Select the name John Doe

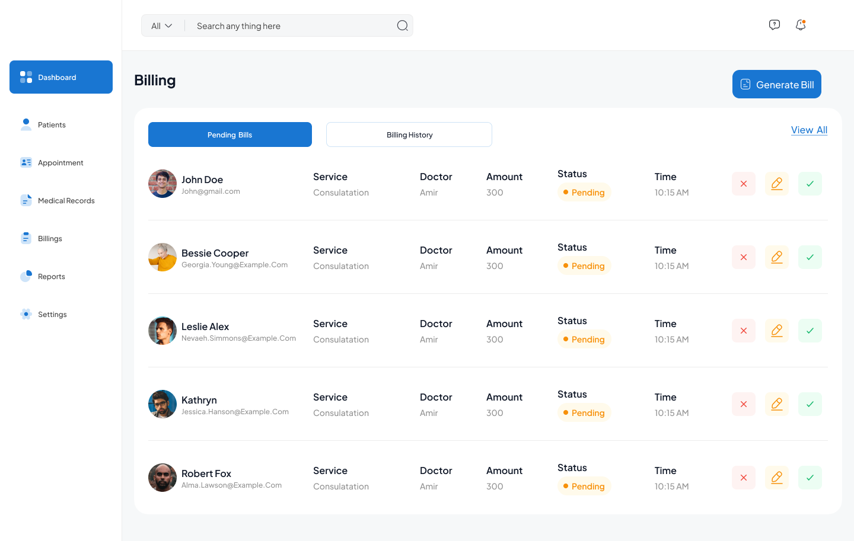pos(202,180)
